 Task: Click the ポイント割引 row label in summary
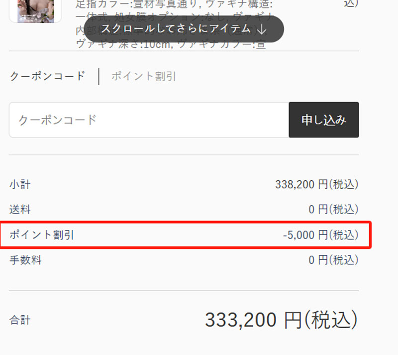[42, 235]
